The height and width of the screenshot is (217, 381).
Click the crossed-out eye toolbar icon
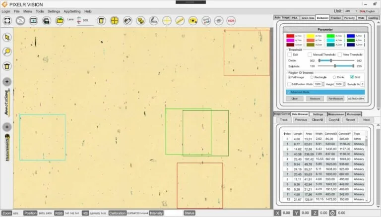(x=20, y=21)
